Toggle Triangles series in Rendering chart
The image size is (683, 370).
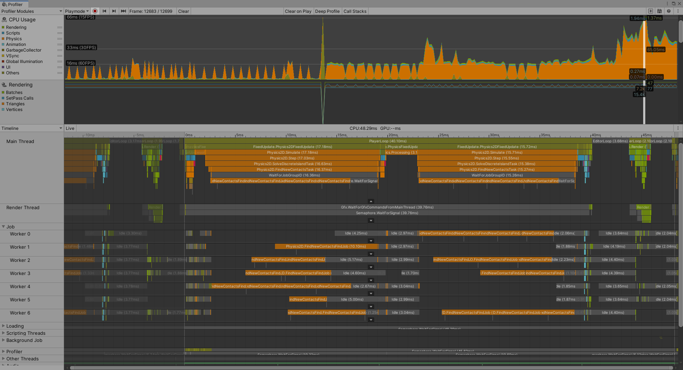click(x=3, y=104)
